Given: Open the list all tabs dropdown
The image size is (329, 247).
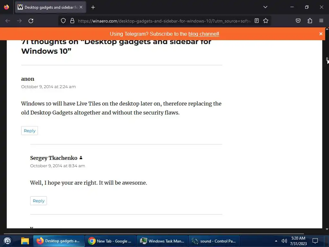Looking at the screenshot, I should pos(265,7).
